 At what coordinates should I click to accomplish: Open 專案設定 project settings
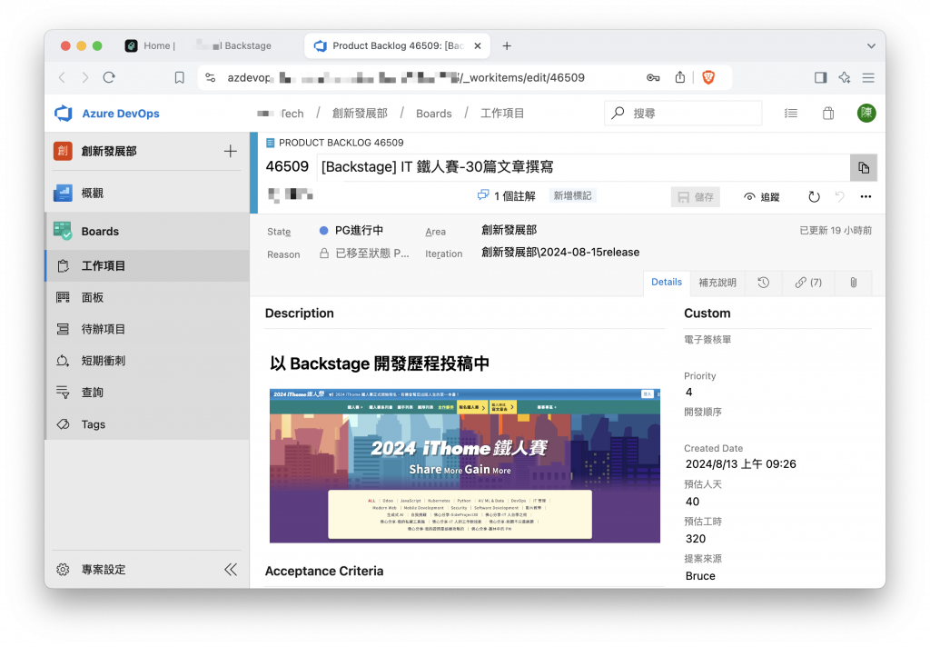[x=92, y=569]
